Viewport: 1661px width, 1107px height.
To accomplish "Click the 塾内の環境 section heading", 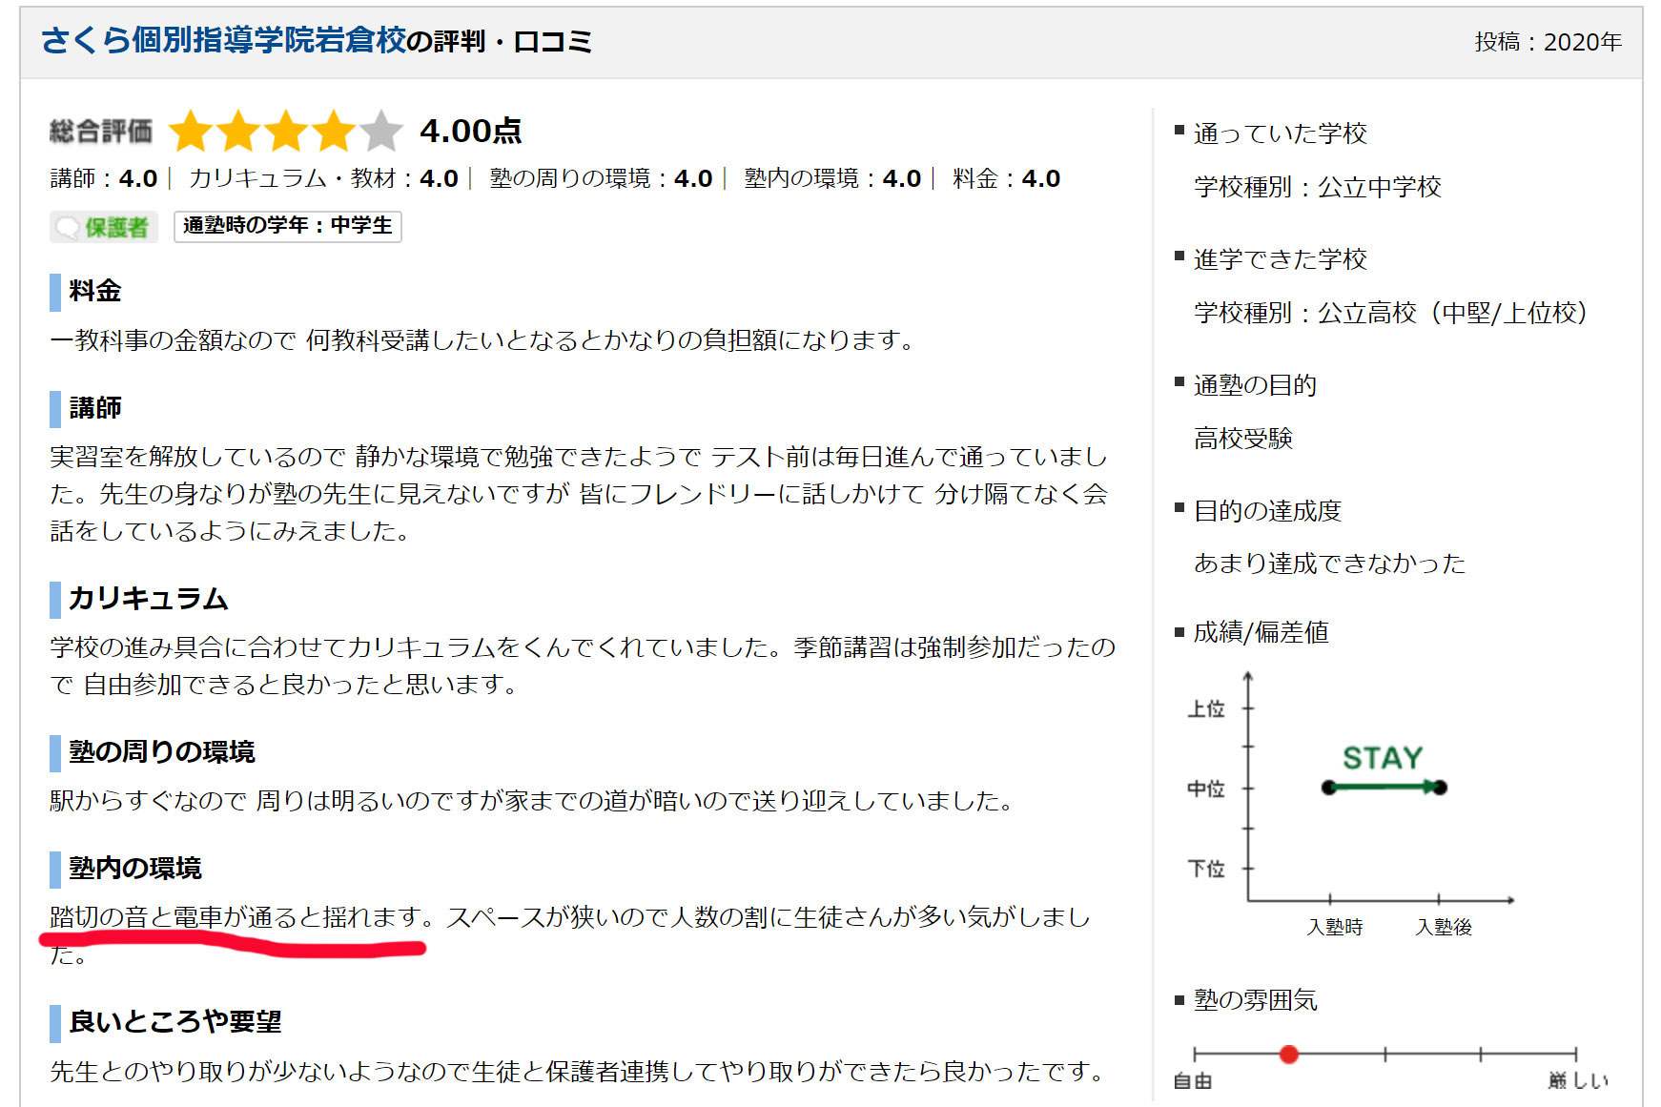I will point(135,869).
